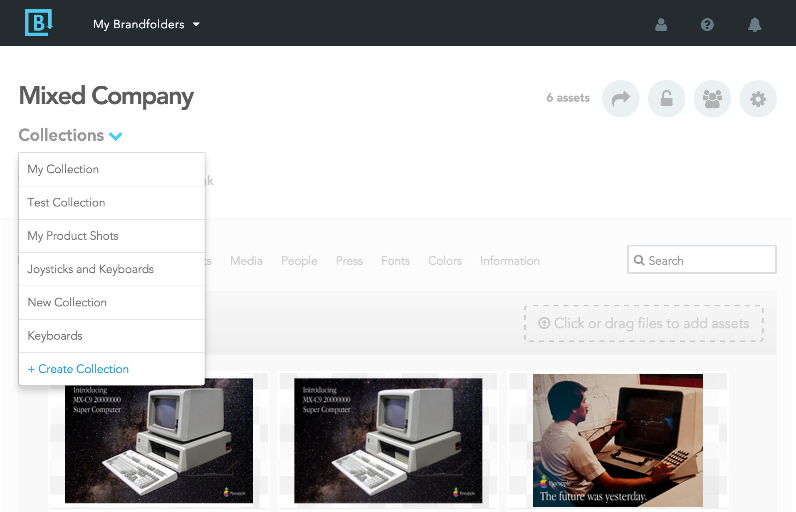Toggle the privacy lock icon
Image resolution: width=796 pixels, height=512 pixels.
click(666, 99)
